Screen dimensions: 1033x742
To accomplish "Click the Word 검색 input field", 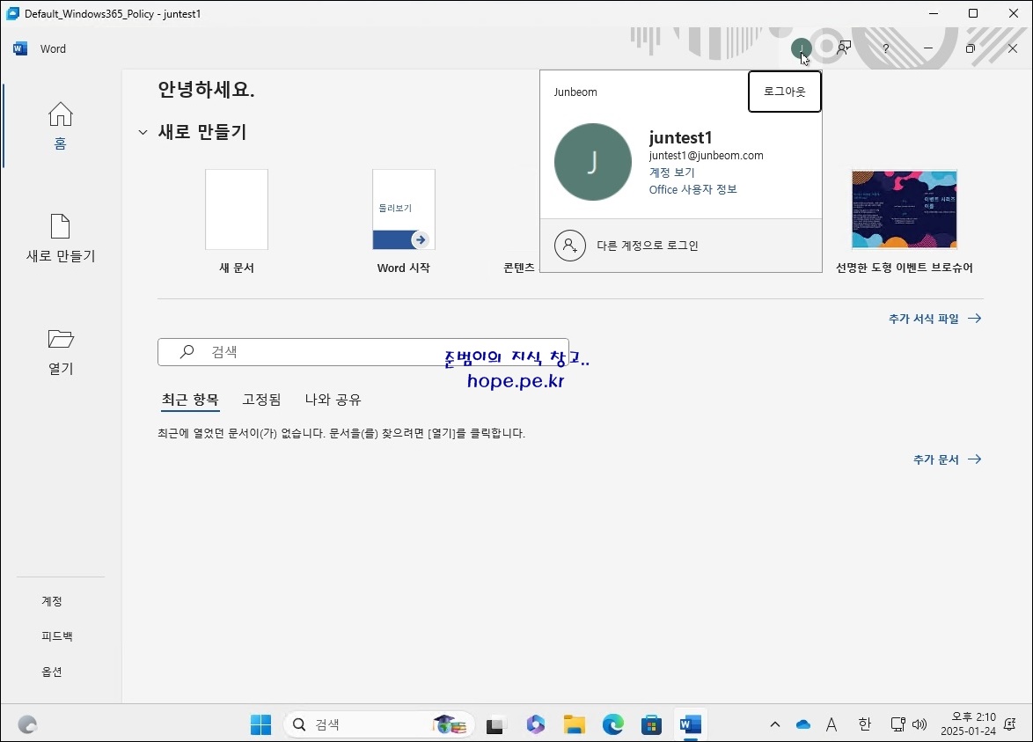I will coord(363,352).
